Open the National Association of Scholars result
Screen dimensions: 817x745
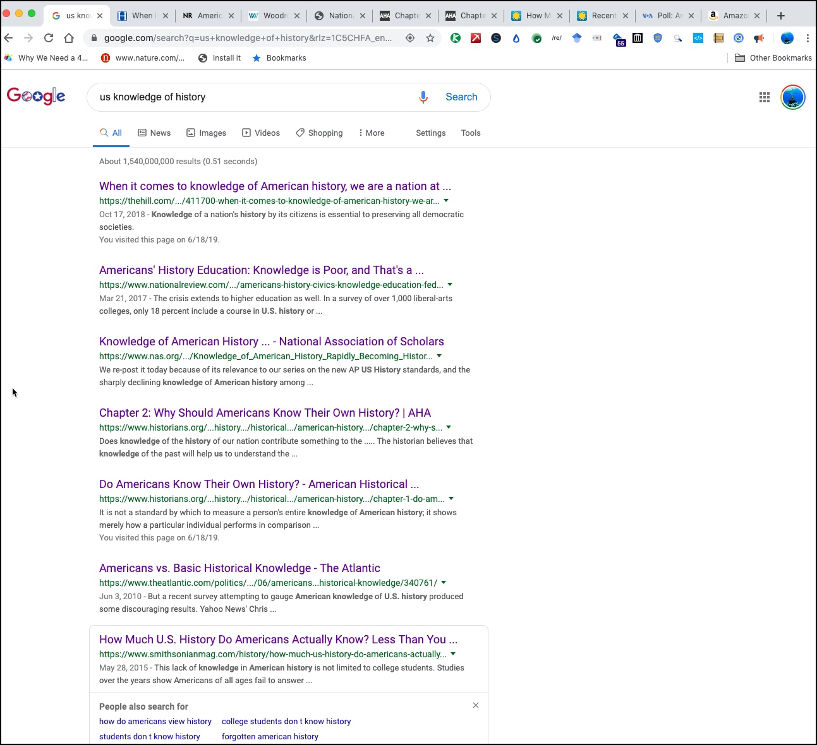tap(272, 342)
